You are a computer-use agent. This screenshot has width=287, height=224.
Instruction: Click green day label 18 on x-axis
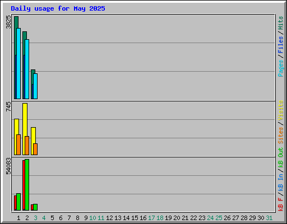(x=160, y=218)
